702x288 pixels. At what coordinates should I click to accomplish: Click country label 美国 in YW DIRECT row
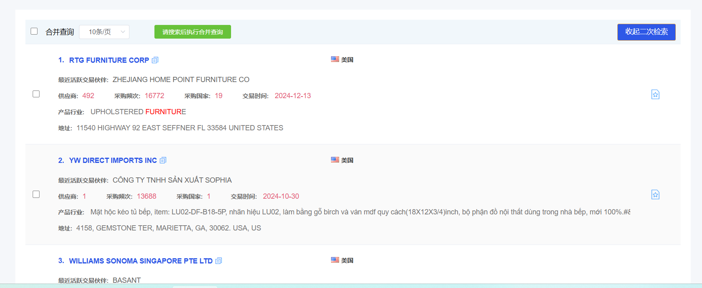click(x=347, y=160)
